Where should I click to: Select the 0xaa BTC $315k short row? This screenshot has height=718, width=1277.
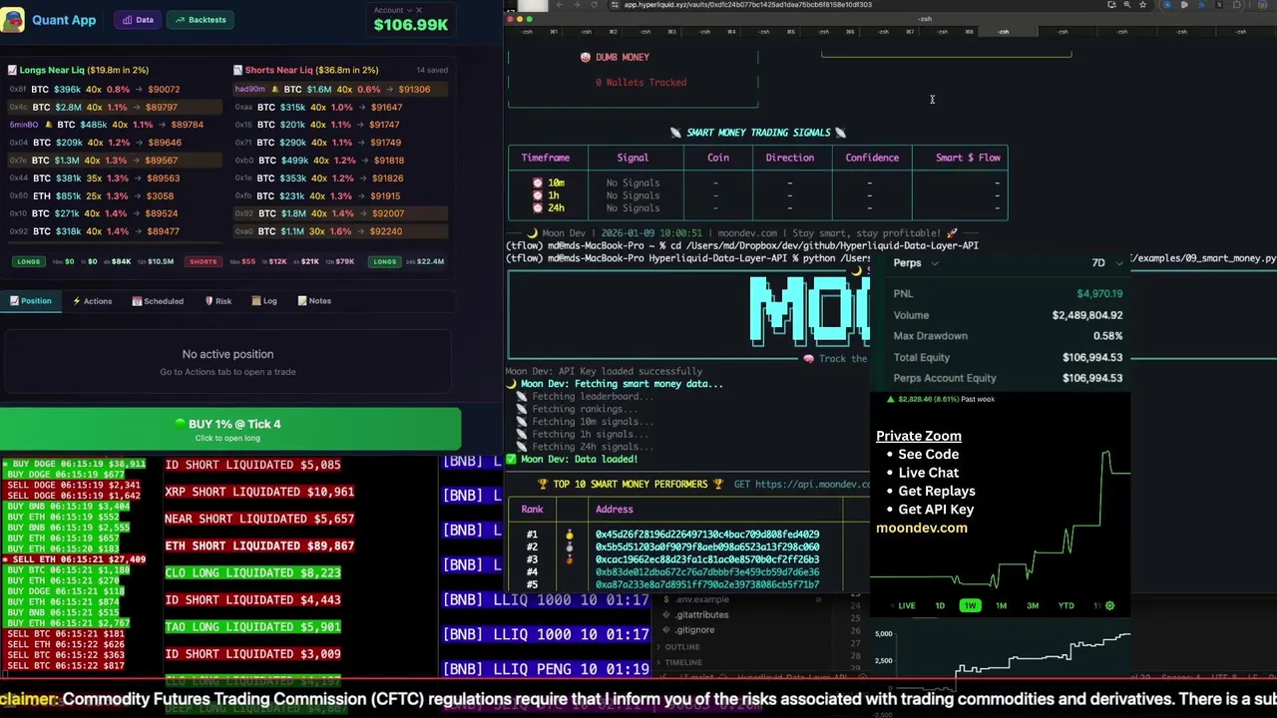click(340, 107)
